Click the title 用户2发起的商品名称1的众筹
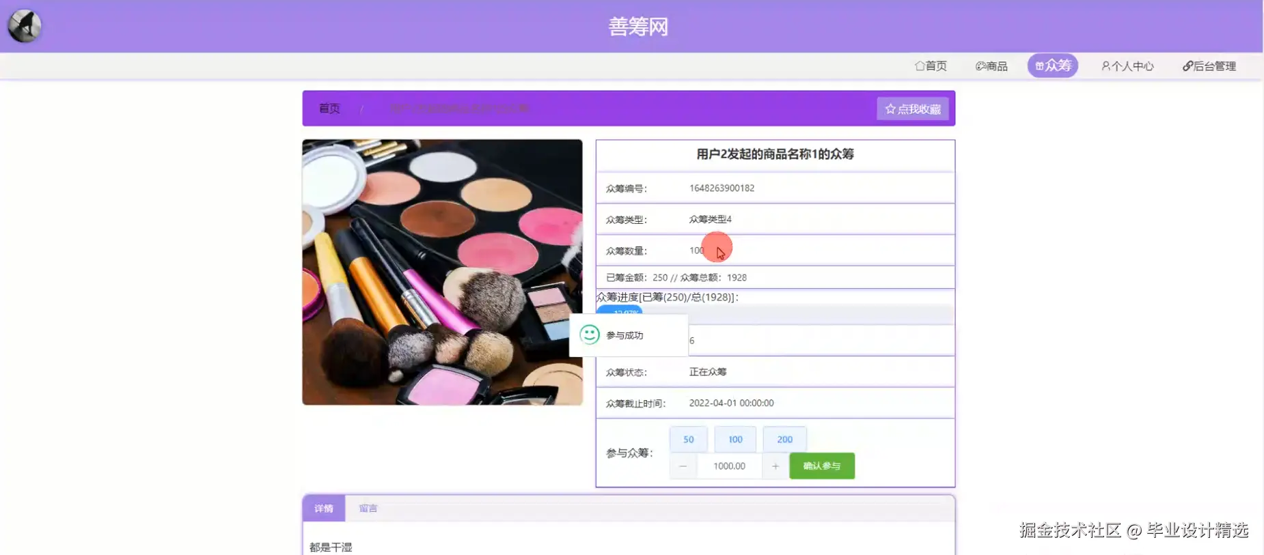This screenshot has width=1264, height=555. [775, 154]
